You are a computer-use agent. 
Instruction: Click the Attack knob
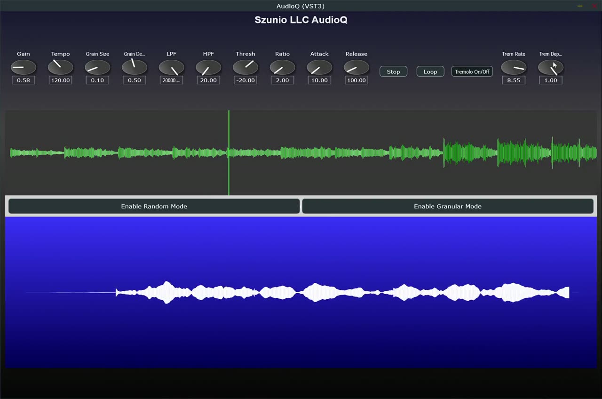coord(319,67)
